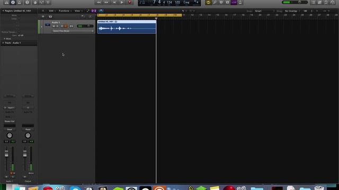Open the Library button in the control bar
Viewport: 339px width, 190px height.
coord(6,2)
